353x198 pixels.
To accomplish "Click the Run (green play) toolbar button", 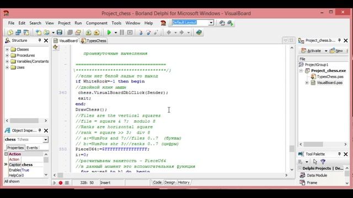I will [109, 32].
